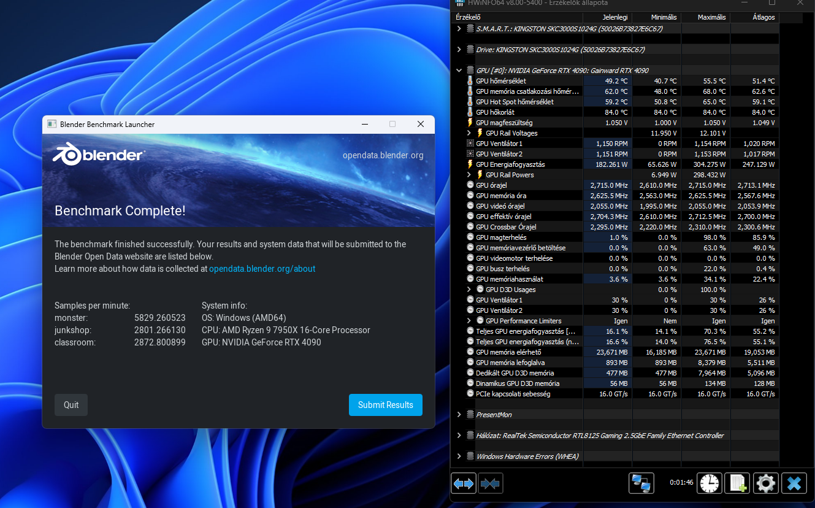Close sensors with the blue X icon
The height and width of the screenshot is (508, 815).
click(794, 483)
